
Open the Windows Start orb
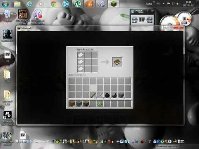coord(5,4)
